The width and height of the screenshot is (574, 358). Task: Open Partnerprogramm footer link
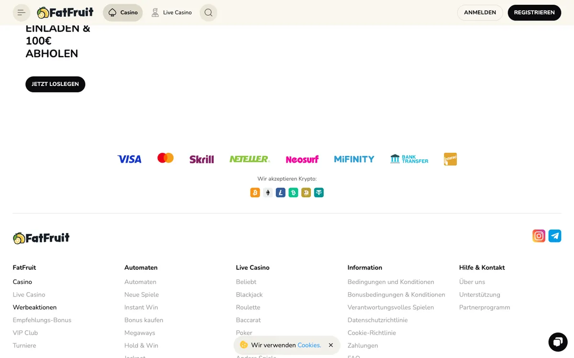point(485,307)
